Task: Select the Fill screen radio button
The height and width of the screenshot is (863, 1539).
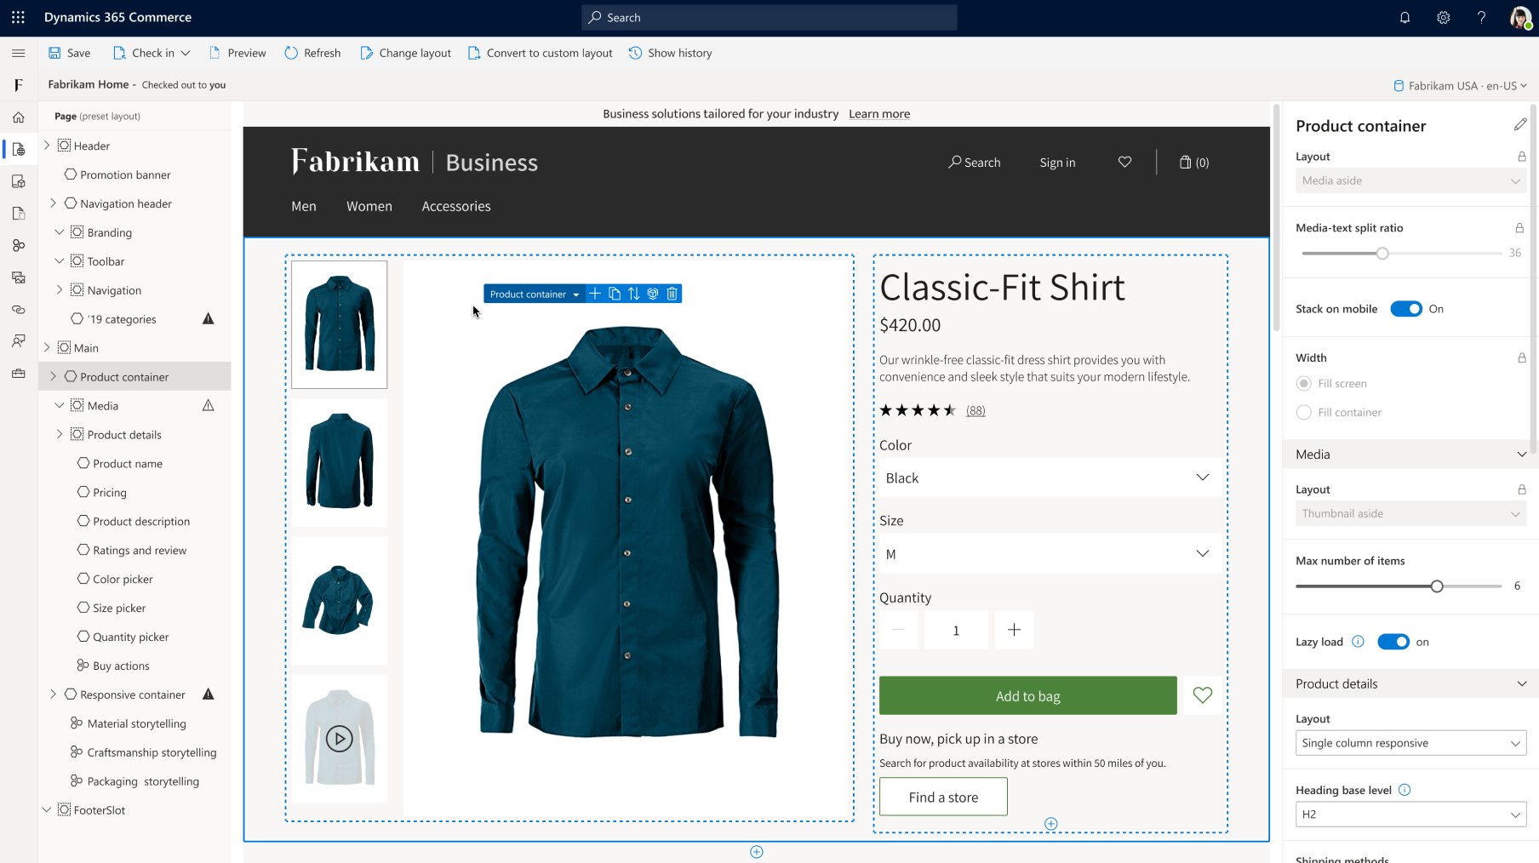Action: [1303, 383]
